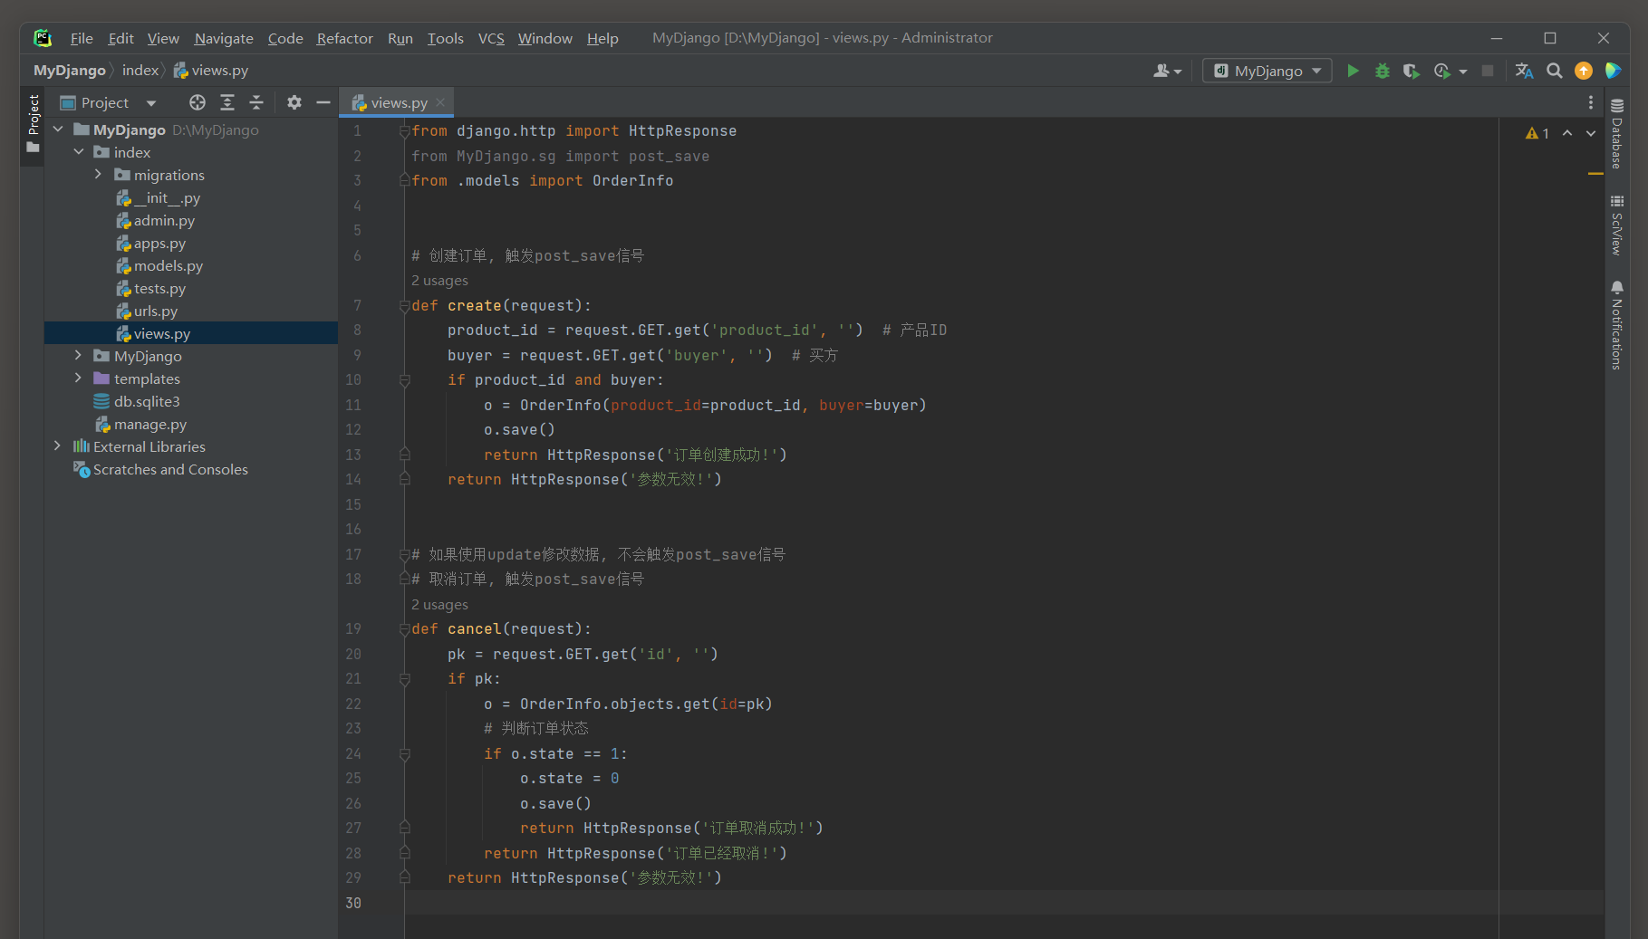Screen dimensions: 1648x939
Task: Open the VCS menu
Action: pyautogui.click(x=491, y=38)
